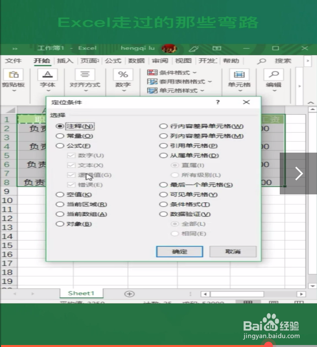Select the 当前区域(R) radio option
317x347 pixels.
click(60, 204)
